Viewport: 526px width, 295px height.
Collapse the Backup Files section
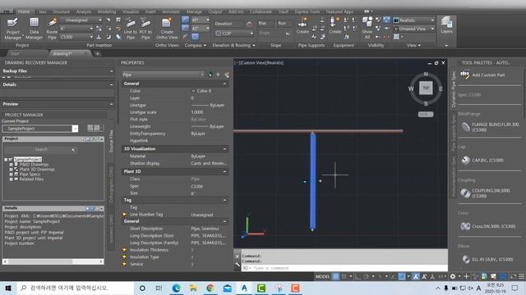pos(112,71)
